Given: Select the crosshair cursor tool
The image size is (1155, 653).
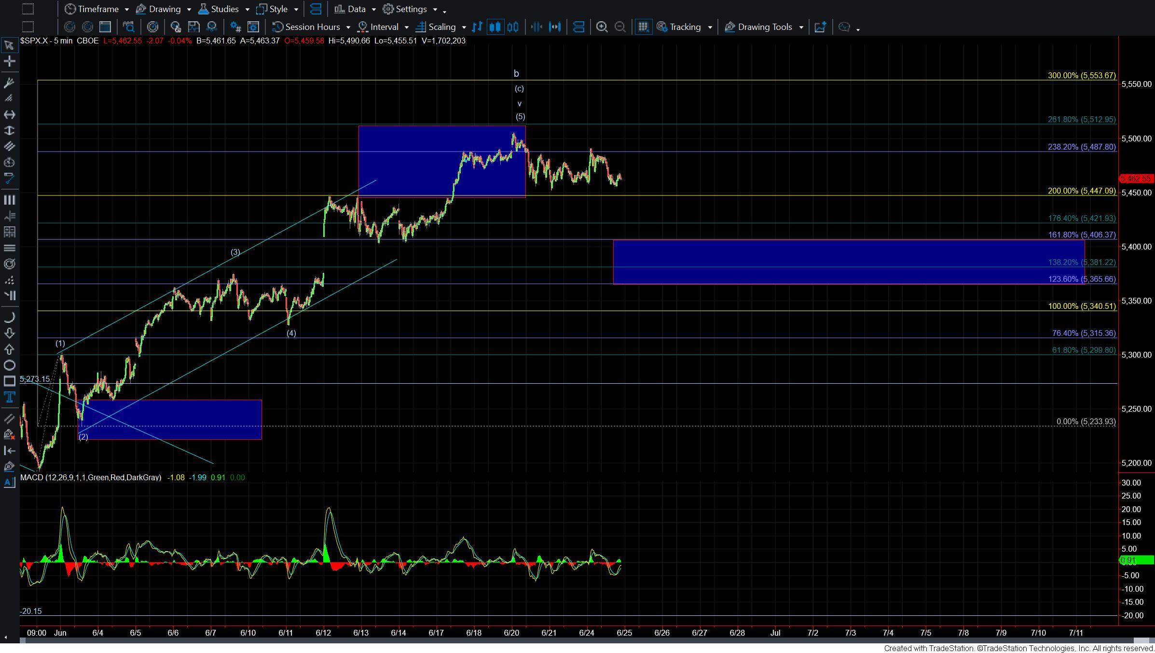Looking at the screenshot, I should (x=9, y=61).
